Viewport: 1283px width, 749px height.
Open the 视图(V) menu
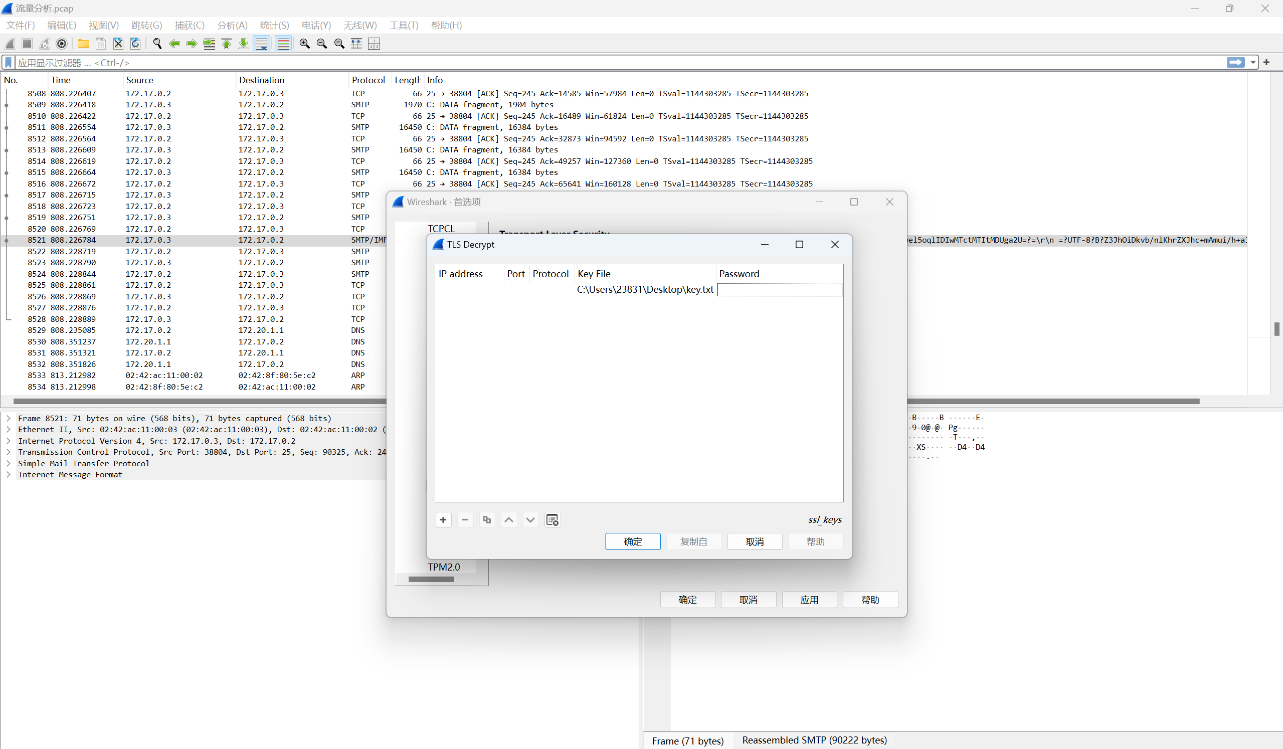click(x=104, y=26)
